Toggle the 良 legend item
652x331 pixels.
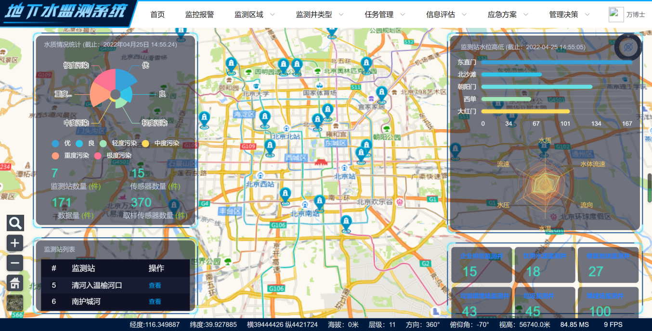click(x=85, y=143)
